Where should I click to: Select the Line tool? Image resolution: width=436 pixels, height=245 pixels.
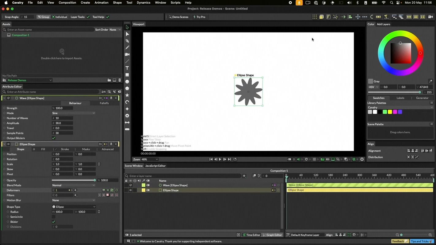[x=127, y=61]
